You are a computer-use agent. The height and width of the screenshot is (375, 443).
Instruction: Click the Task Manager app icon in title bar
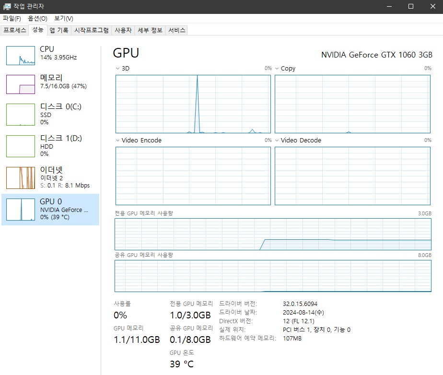[x=7, y=6]
